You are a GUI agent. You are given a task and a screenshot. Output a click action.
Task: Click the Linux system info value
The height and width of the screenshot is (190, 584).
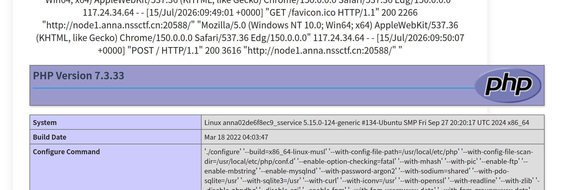pyautogui.click(x=367, y=123)
